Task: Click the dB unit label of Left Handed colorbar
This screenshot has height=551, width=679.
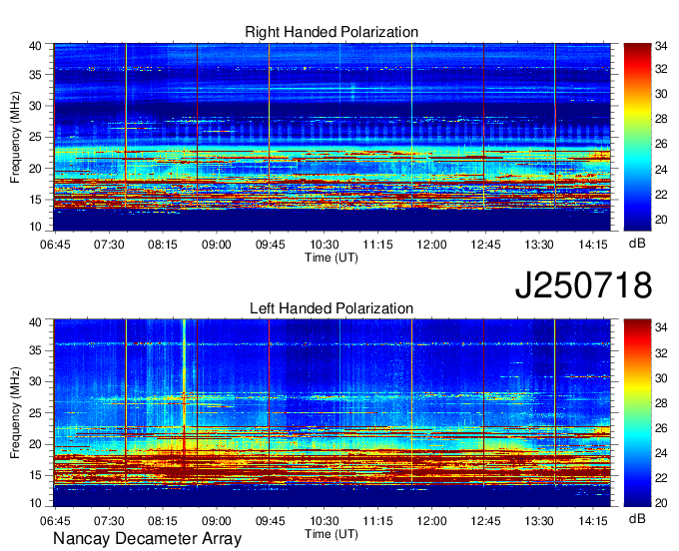Action: pos(637,518)
